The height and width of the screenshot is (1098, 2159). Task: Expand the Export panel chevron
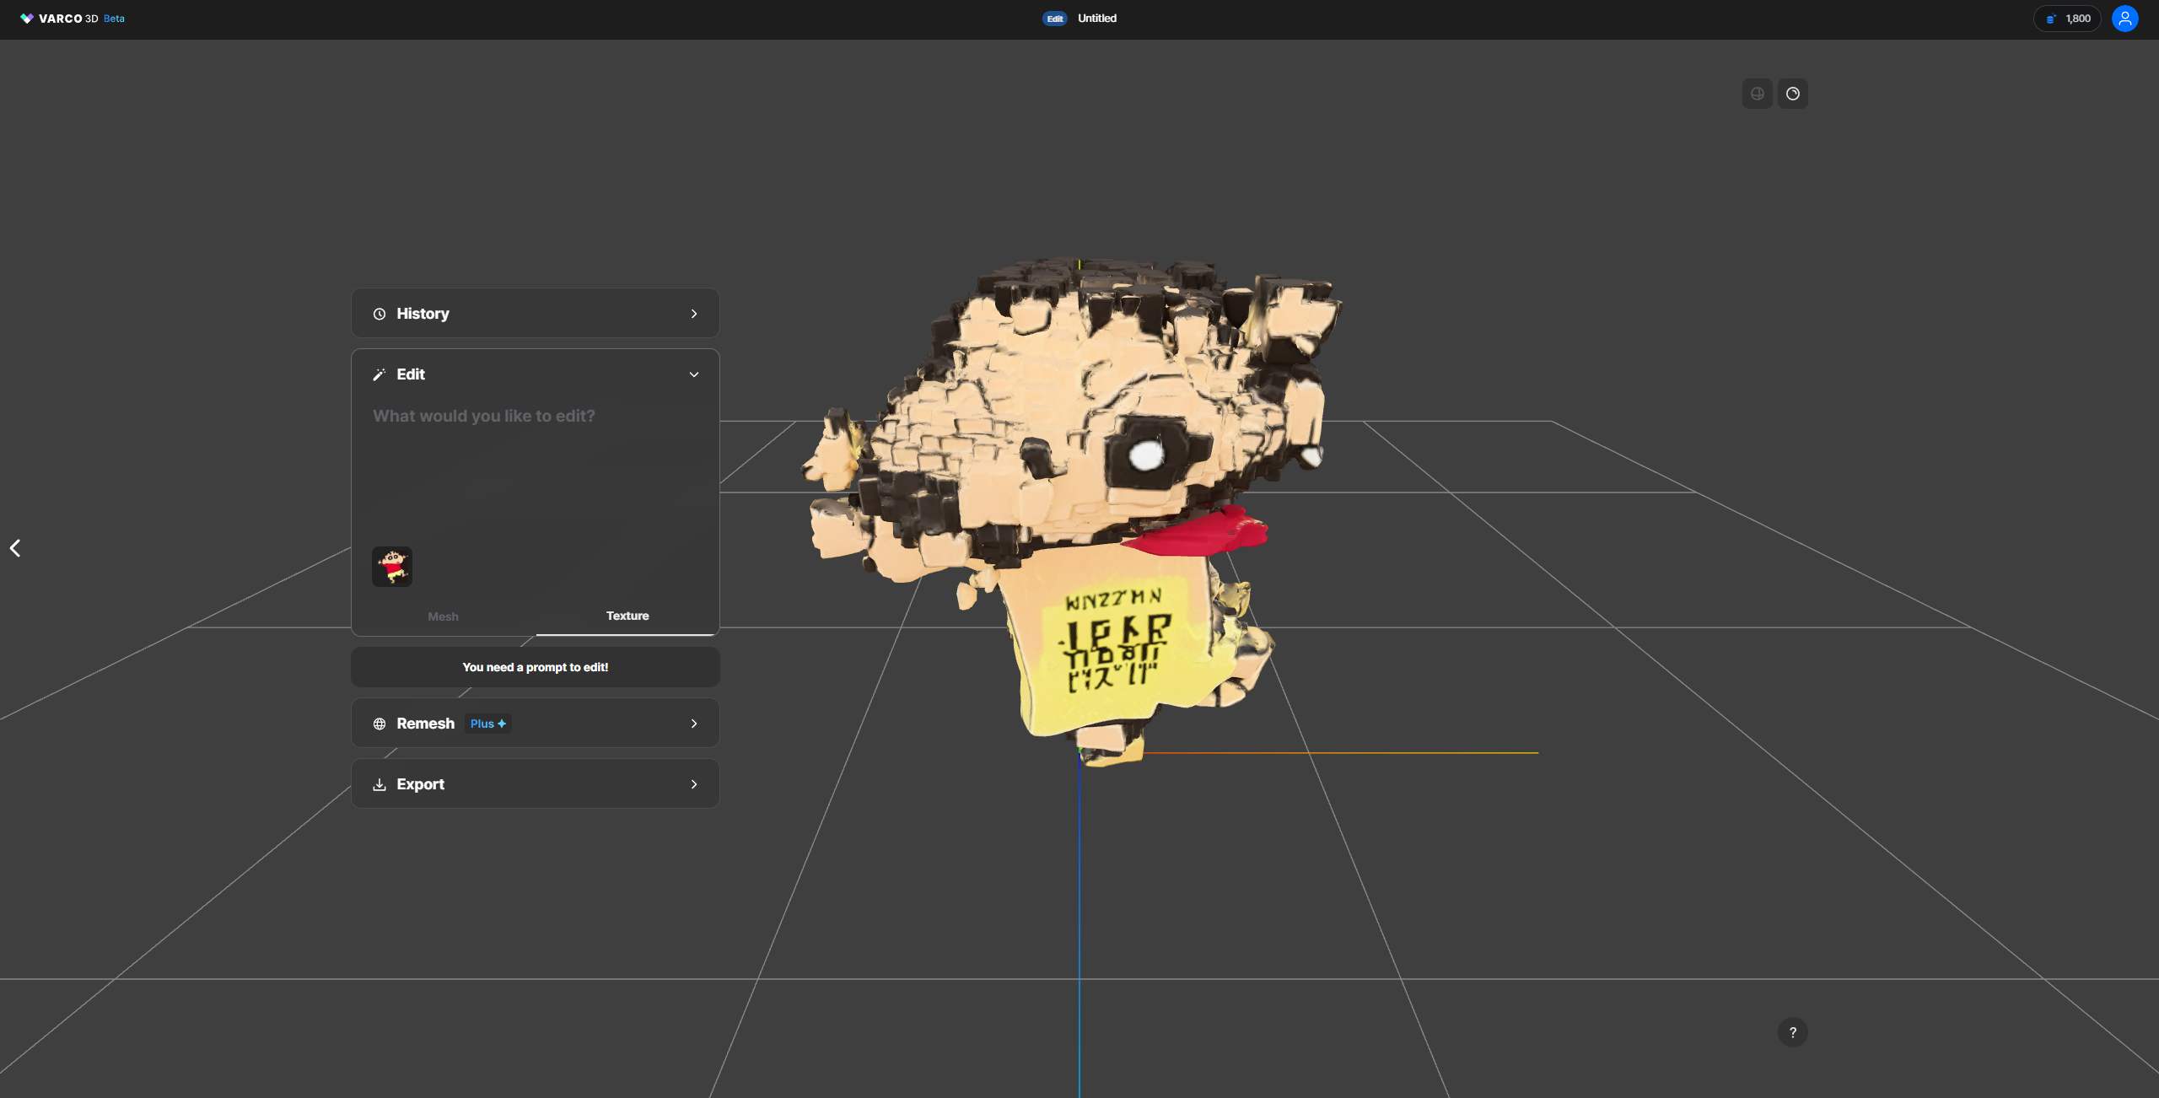[693, 784]
